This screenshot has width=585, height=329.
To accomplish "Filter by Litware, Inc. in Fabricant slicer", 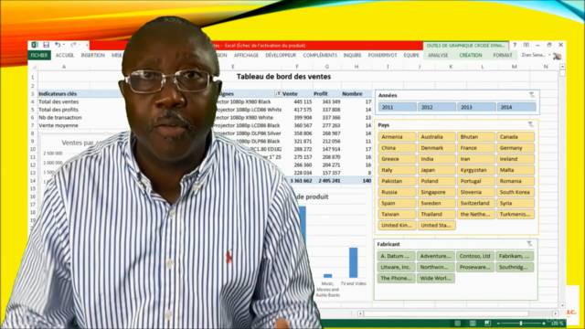I will click(x=396, y=267).
